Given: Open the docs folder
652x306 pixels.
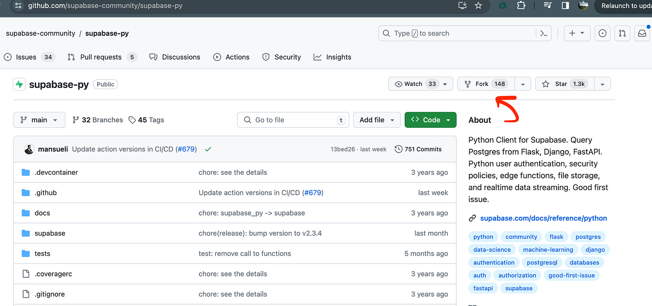Looking at the screenshot, I should (43, 213).
